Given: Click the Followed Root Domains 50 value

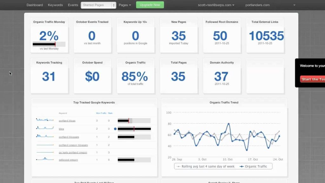Looking at the screenshot, I should (220, 36).
